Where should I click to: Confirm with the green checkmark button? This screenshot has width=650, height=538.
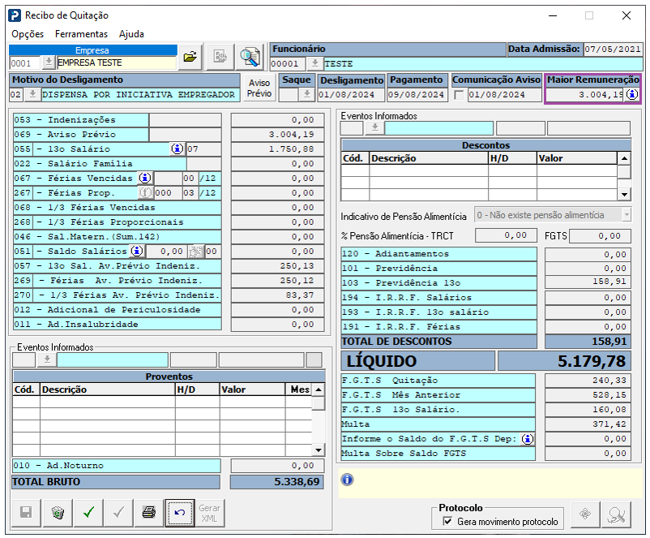pos(88,513)
